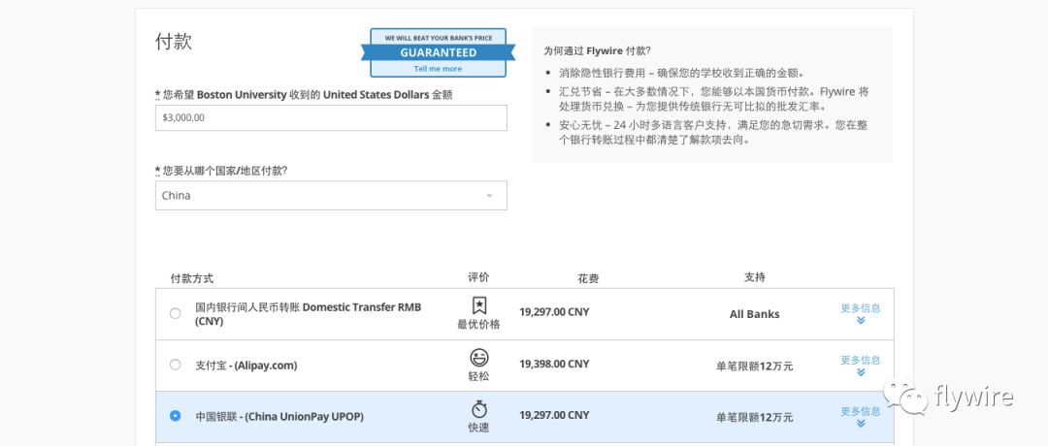
Task: Click the 付款 page heading
Action: (174, 42)
